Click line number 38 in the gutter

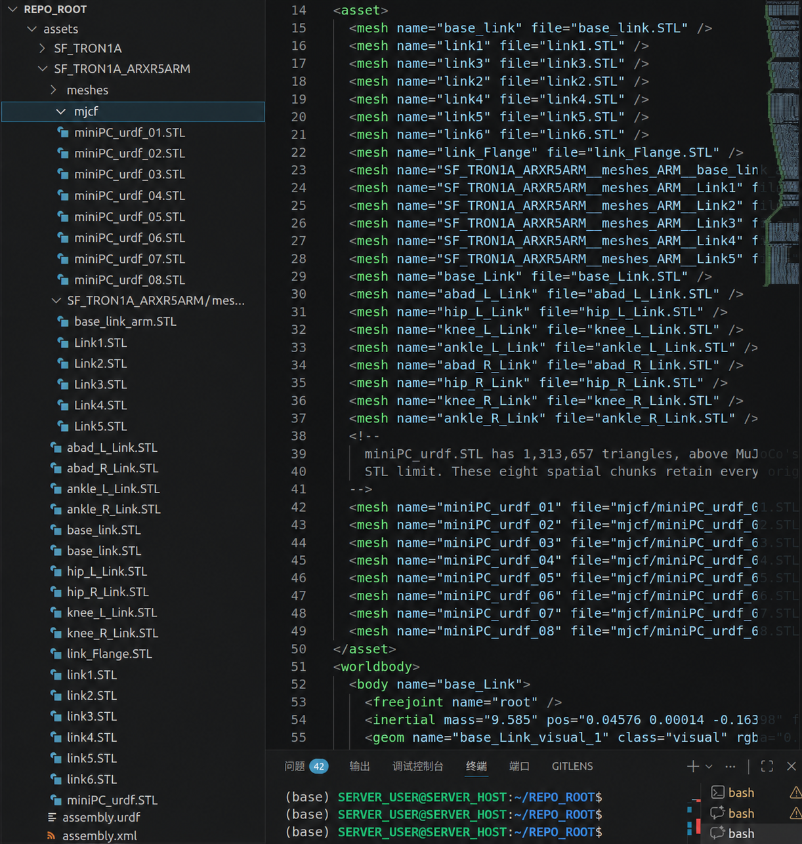point(299,436)
